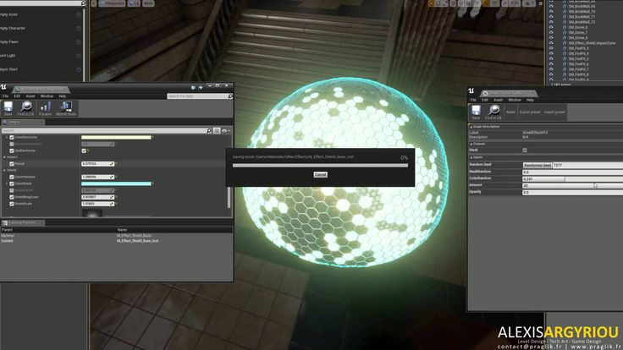Click the Amount slider
The image size is (623, 350).
click(x=572, y=185)
